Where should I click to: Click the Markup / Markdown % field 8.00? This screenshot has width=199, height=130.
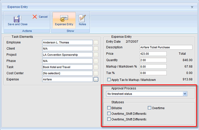point(153,66)
